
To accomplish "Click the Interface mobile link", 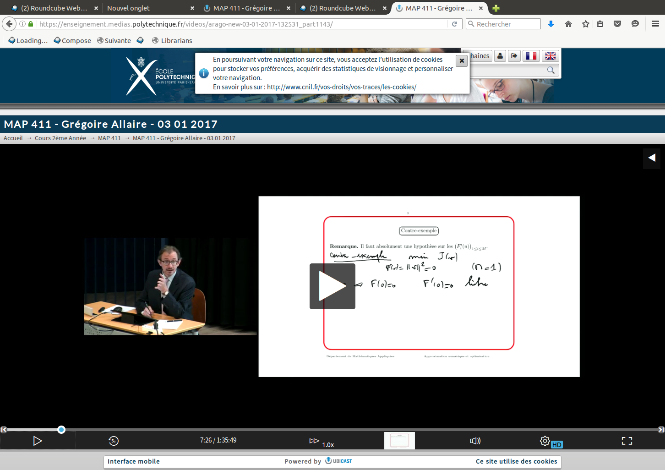I will 134,461.
